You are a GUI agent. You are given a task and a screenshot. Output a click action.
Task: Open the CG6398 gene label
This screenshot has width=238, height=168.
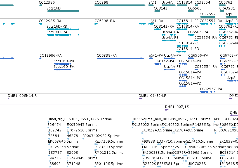click(101, 3)
